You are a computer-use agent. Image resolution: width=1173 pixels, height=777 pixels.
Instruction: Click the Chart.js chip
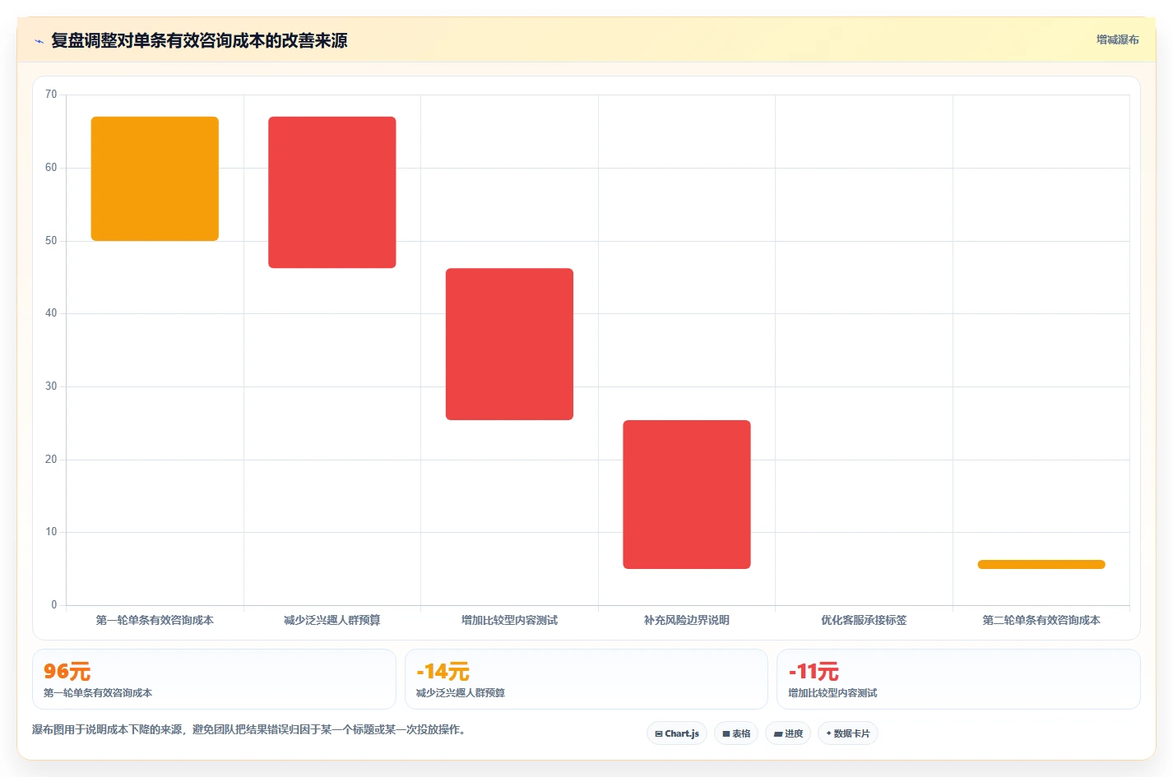click(x=677, y=733)
